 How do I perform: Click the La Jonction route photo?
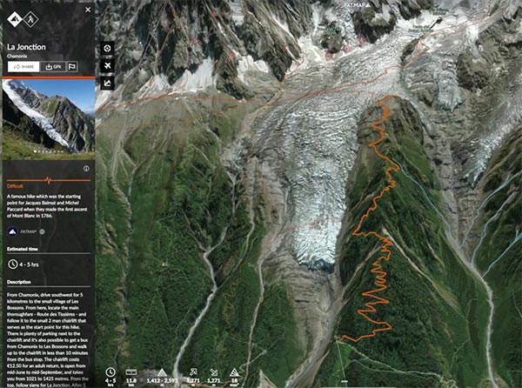pos(49,119)
